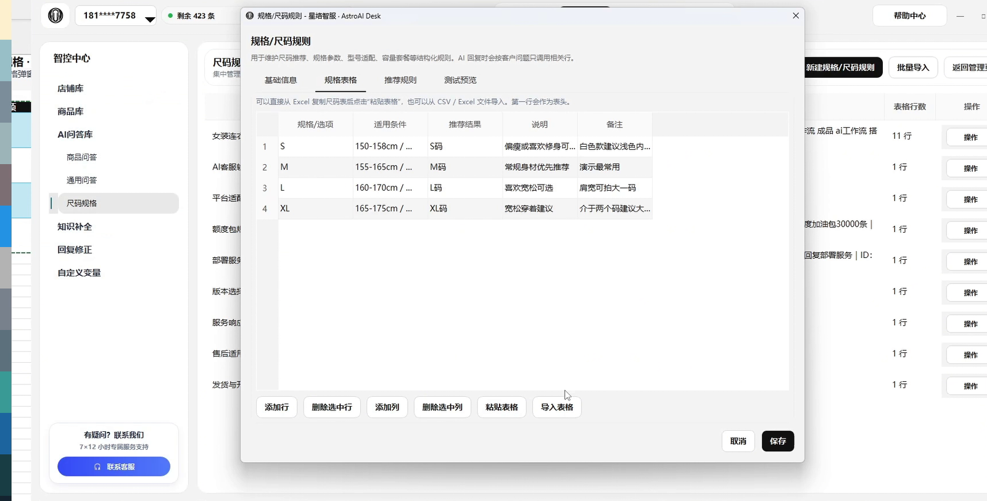987x501 pixels.
Task: Click the M码 result cell
Action: [465, 167]
